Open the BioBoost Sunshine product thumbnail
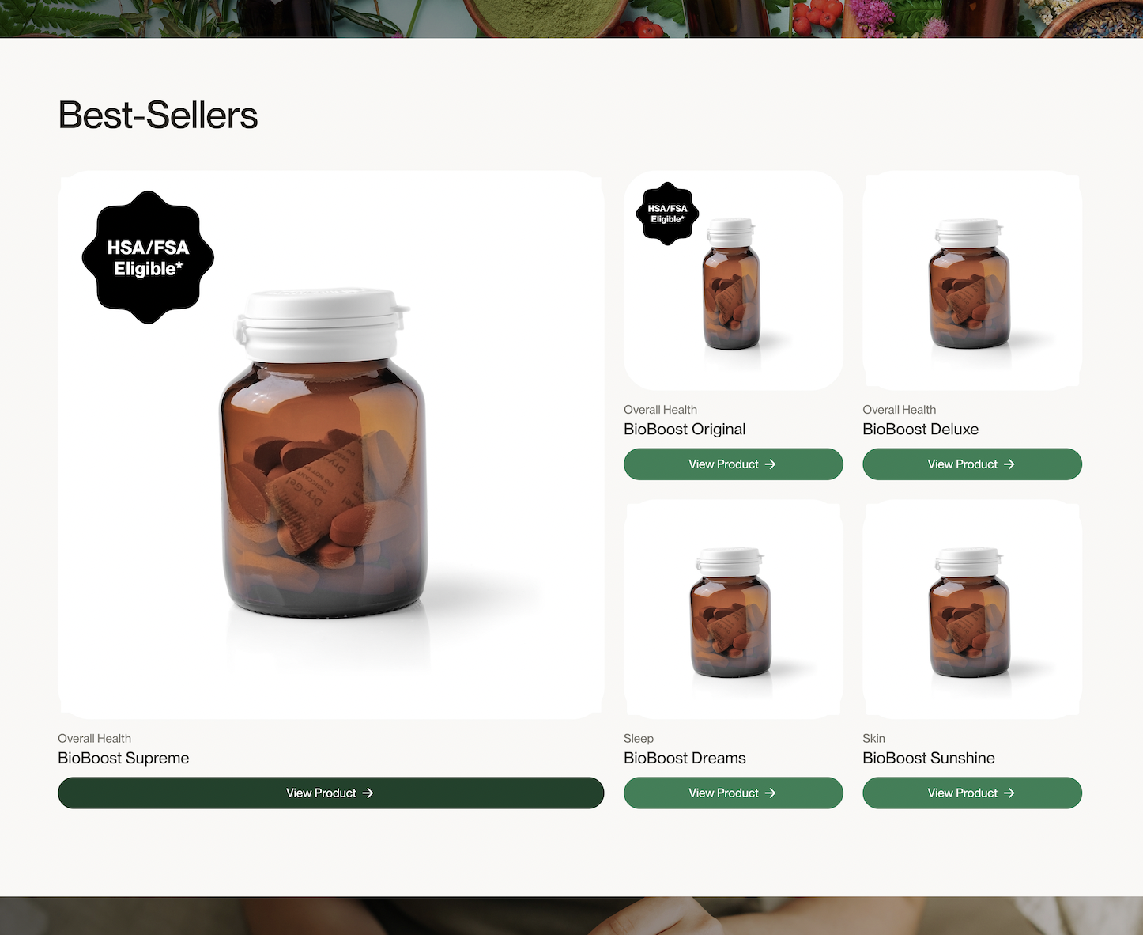Image resolution: width=1143 pixels, height=935 pixels. coord(971,609)
